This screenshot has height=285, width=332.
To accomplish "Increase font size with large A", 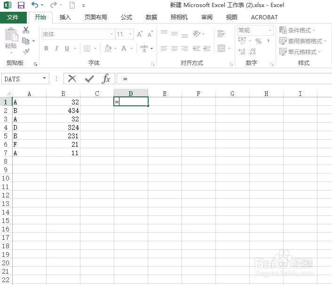I will tap(140, 34).
